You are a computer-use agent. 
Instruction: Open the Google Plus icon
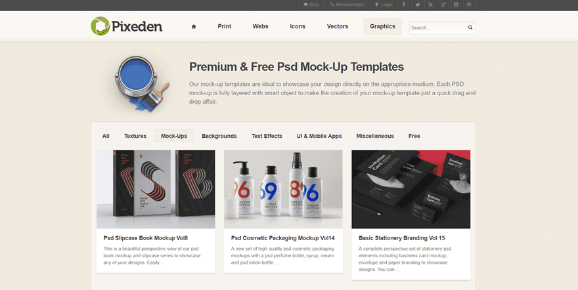[443, 5]
